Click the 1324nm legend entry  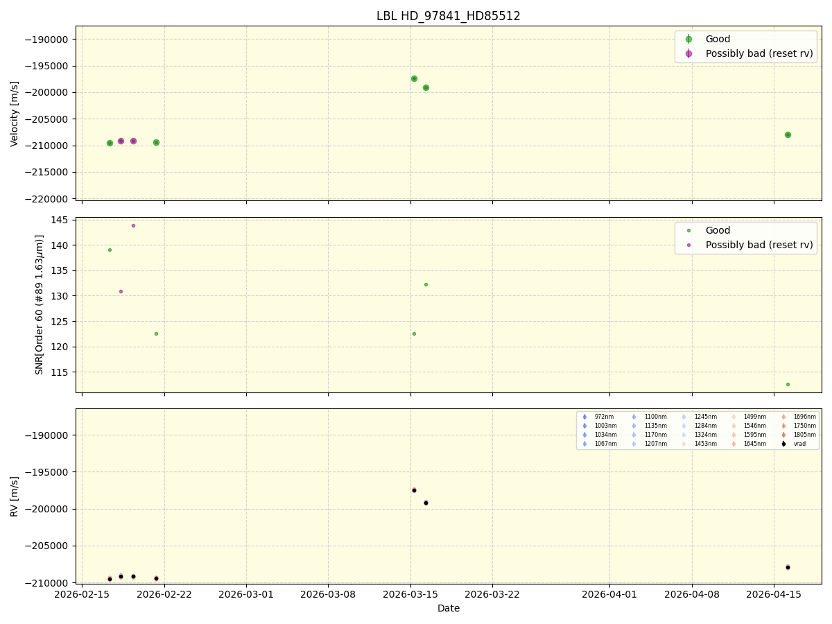[x=699, y=435]
